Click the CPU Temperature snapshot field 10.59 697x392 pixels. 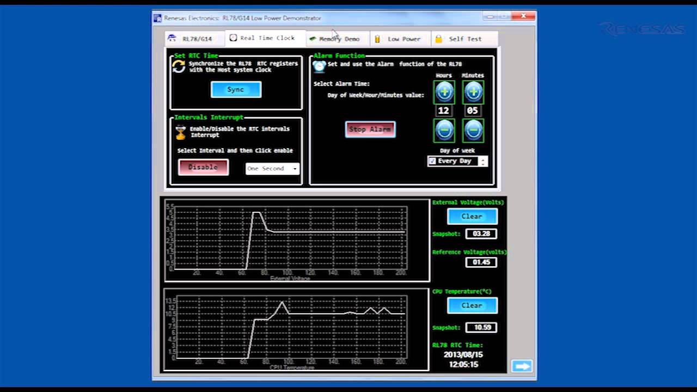tap(481, 327)
